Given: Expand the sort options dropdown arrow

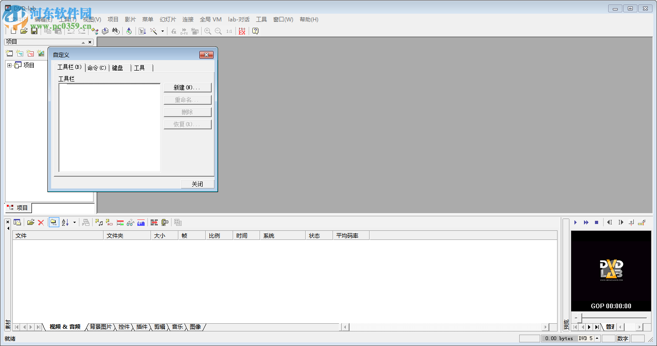Looking at the screenshot, I should click(74, 222).
